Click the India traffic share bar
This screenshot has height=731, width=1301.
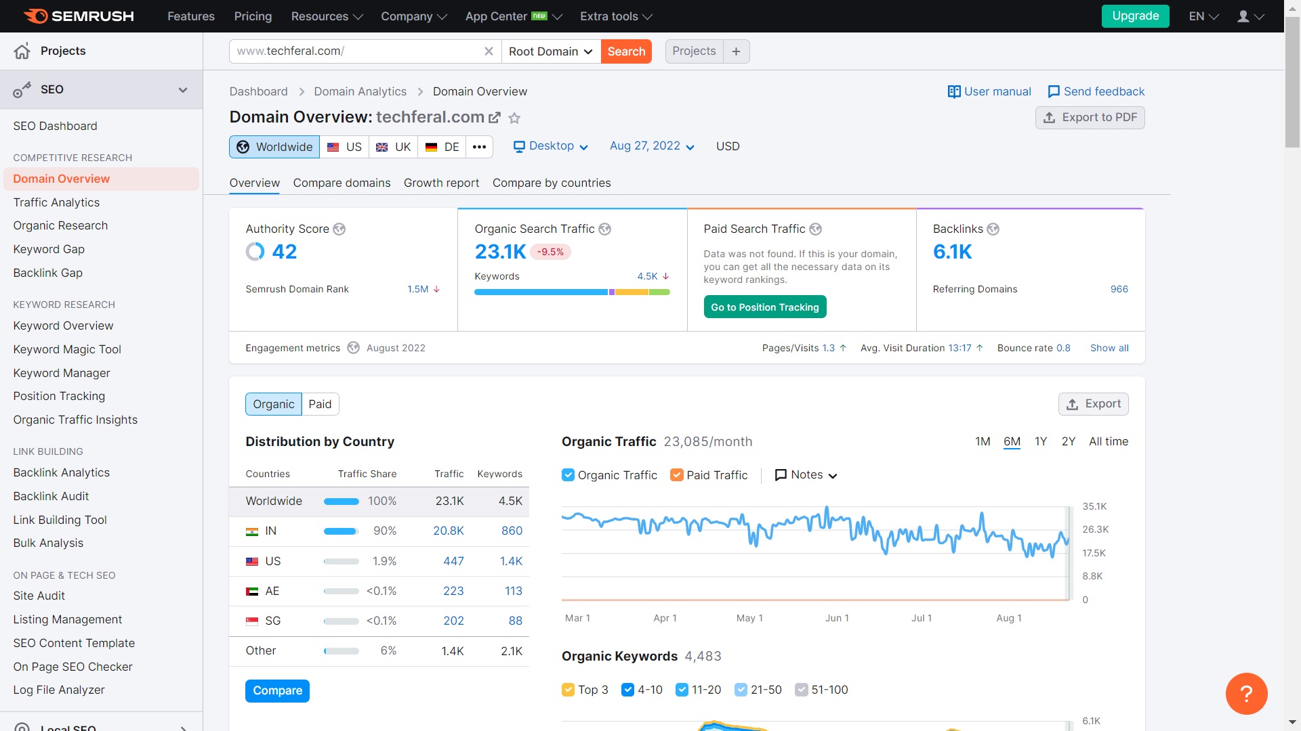click(342, 532)
